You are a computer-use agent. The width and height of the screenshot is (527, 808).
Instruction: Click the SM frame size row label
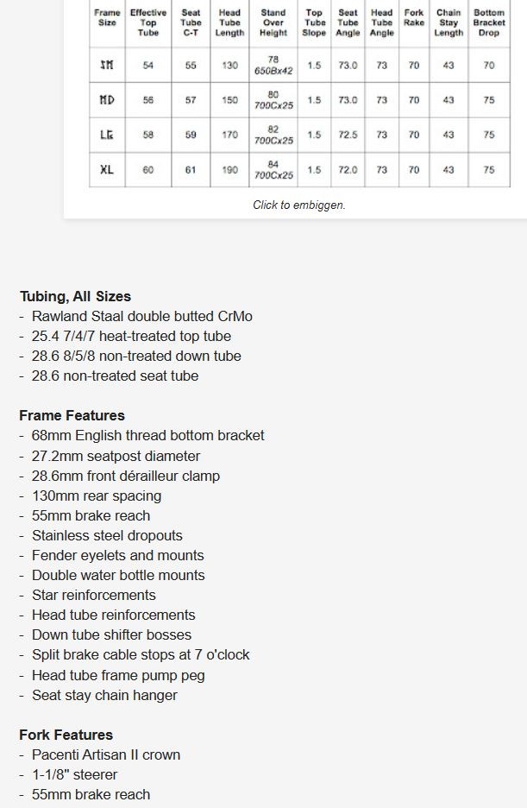click(x=107, y=65)
